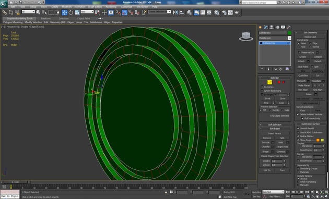Open the Modifiers menu
329x199 pixels.
click(66, 7)
